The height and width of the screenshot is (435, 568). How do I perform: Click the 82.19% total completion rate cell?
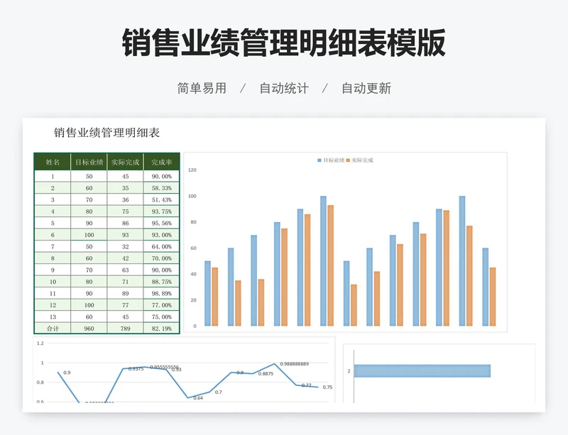162,329
